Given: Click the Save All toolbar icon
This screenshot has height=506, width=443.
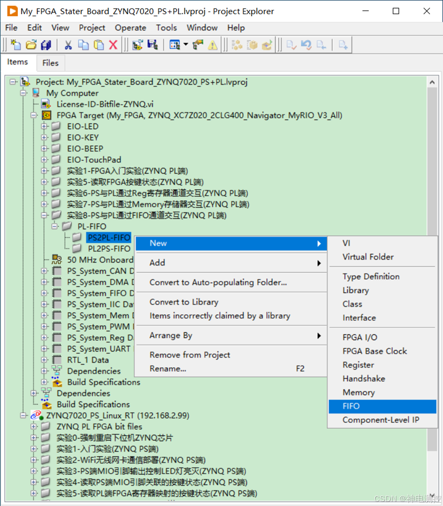Looking at the screenshot, I should pyautogui.click(x=46, y=45).
